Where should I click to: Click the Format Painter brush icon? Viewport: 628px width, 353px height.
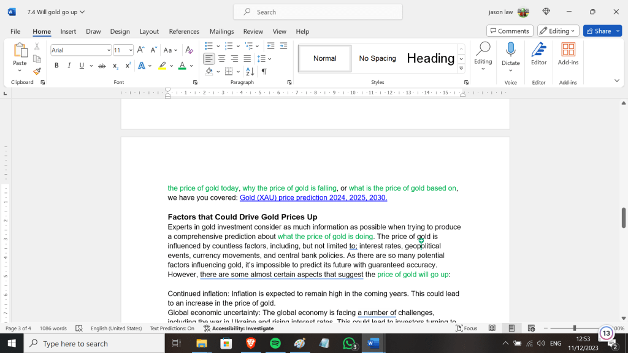(x=37, y=71)
